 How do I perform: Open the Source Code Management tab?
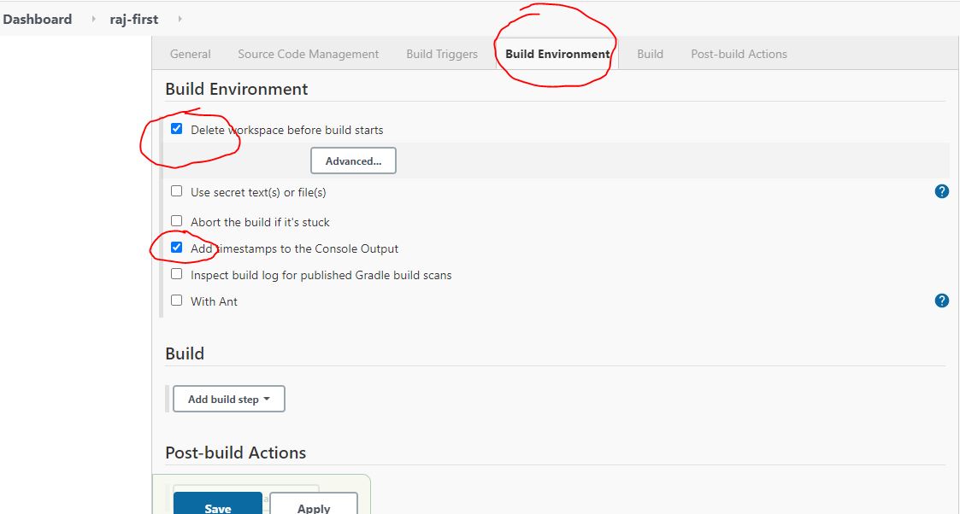point(308,54)
